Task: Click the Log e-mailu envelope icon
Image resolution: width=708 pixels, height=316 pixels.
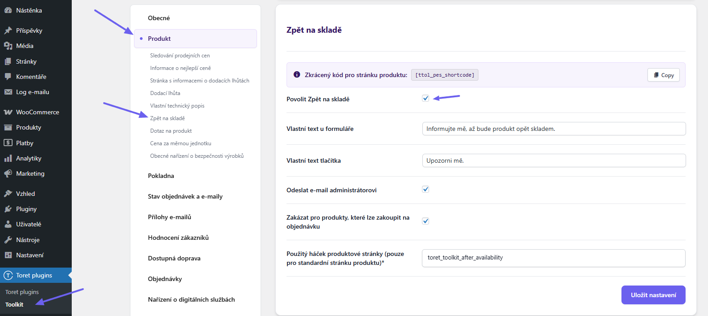Action: point(8,92)
